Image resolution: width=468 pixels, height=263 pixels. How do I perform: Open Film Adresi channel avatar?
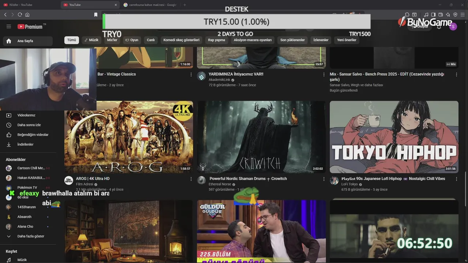click(x=69, y=180)
